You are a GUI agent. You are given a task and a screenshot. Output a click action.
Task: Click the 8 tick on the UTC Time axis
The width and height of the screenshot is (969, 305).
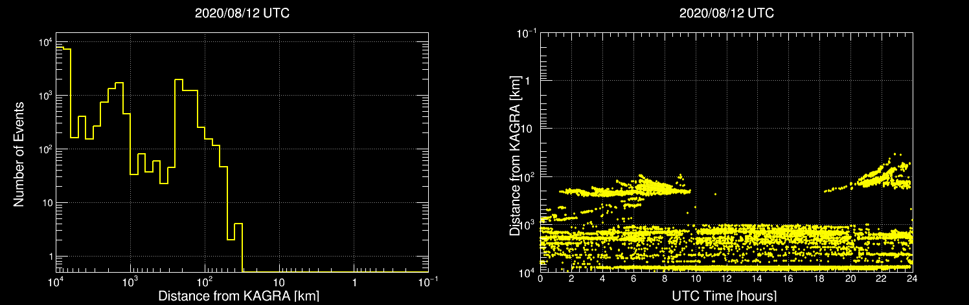[665, 279]
